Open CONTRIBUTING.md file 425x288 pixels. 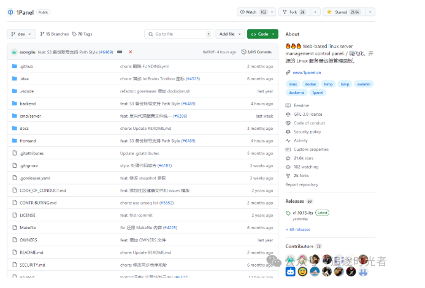tap(38, 203)
